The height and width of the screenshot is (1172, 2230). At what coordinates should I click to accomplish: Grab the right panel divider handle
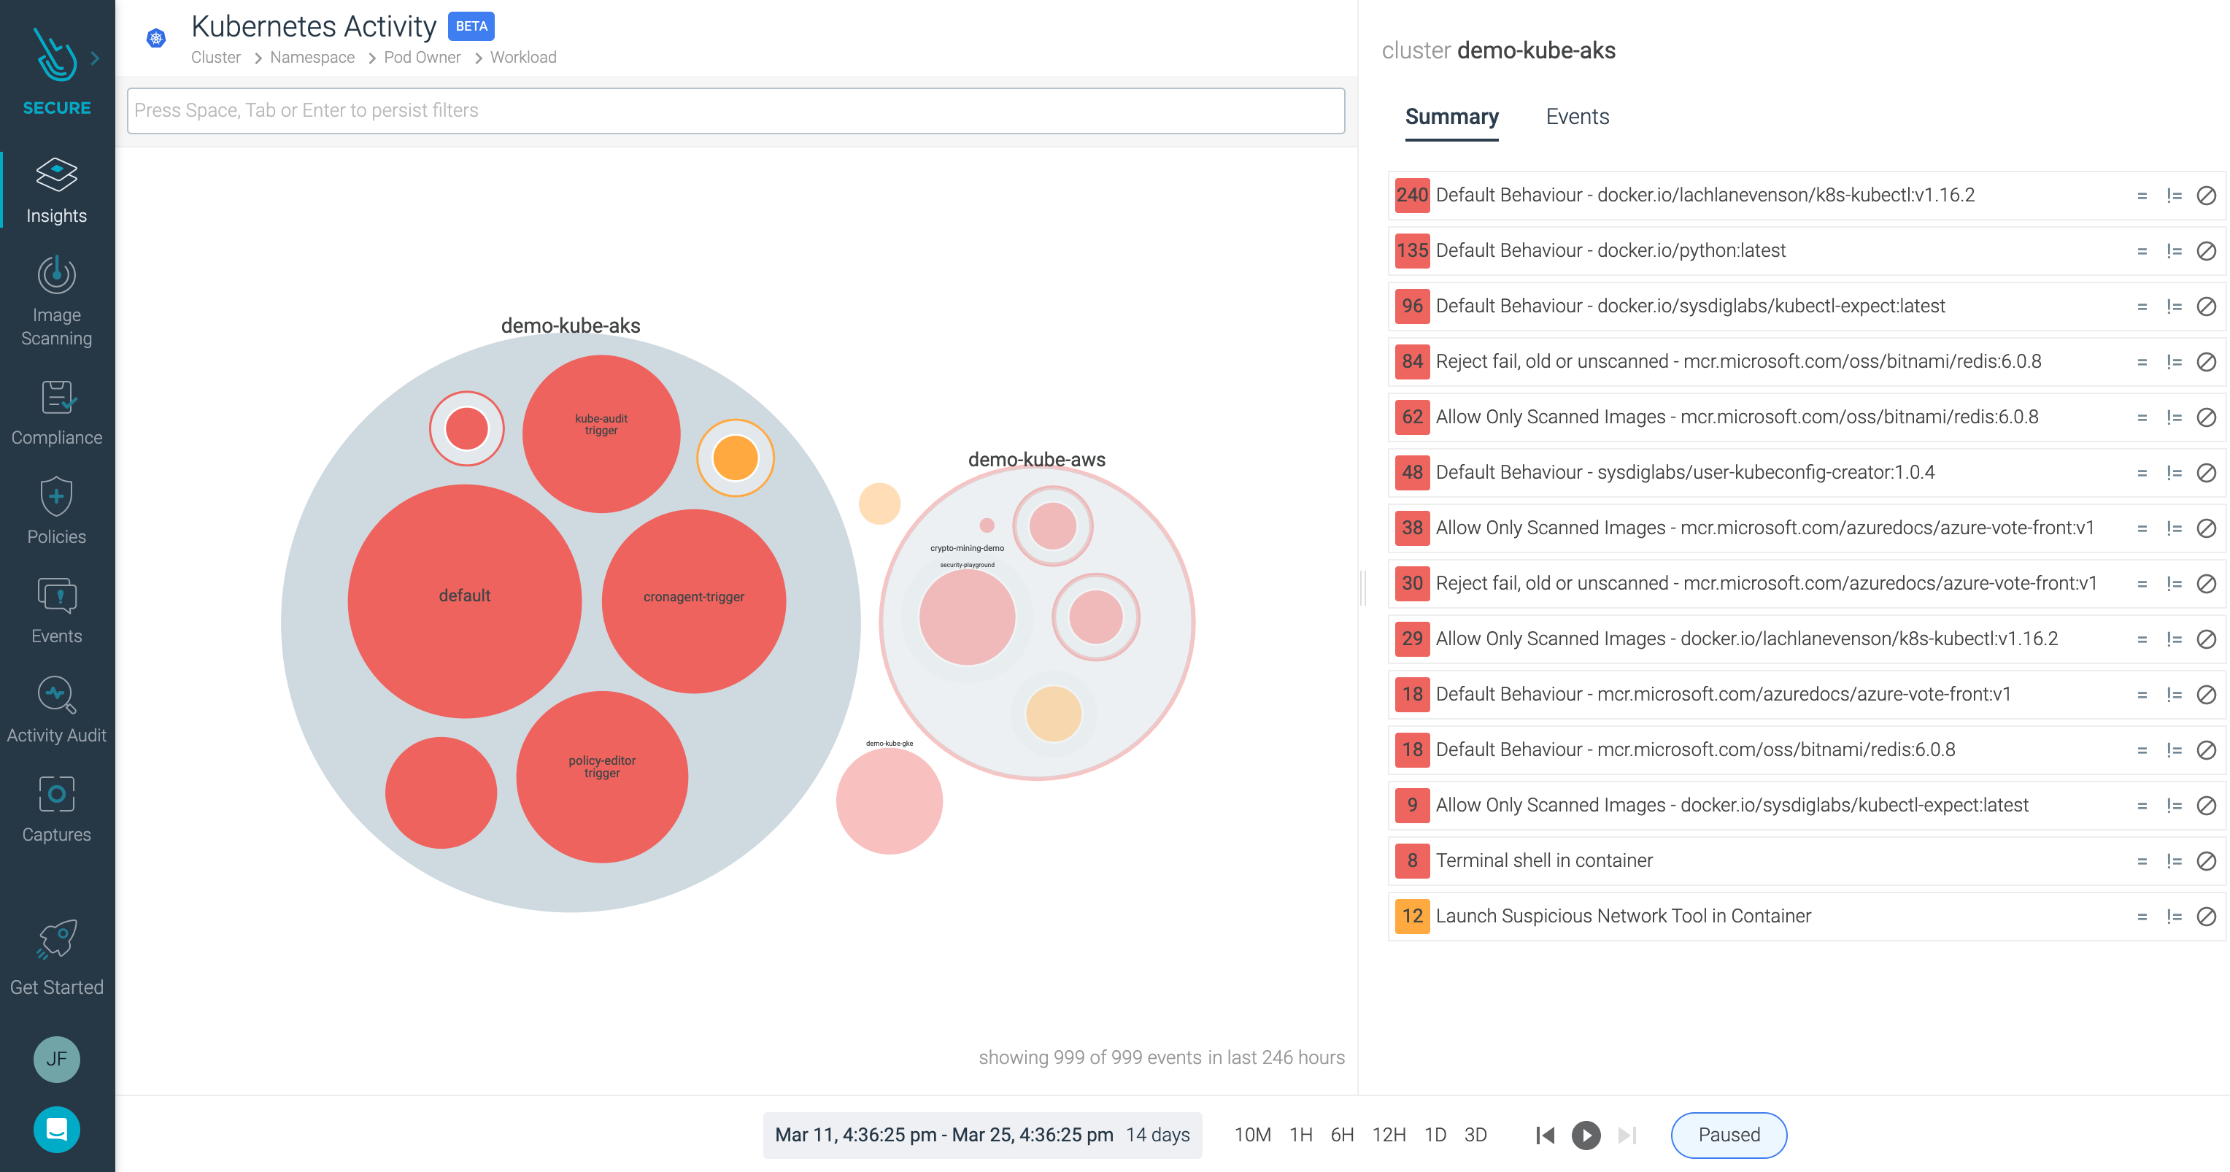[x=1363, y=589]
